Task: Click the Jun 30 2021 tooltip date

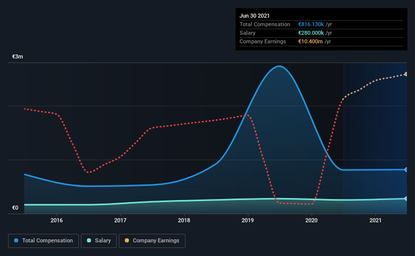Action: [x=255, y=16]
